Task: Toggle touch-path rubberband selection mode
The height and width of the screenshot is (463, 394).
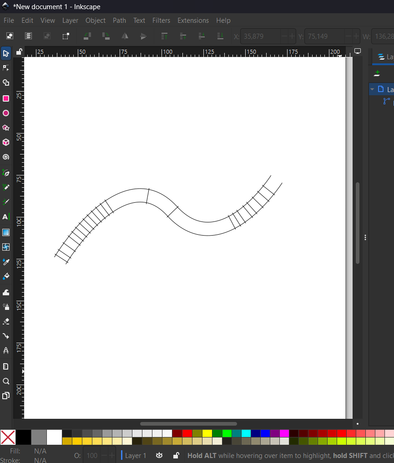Action: coord(66,36)
